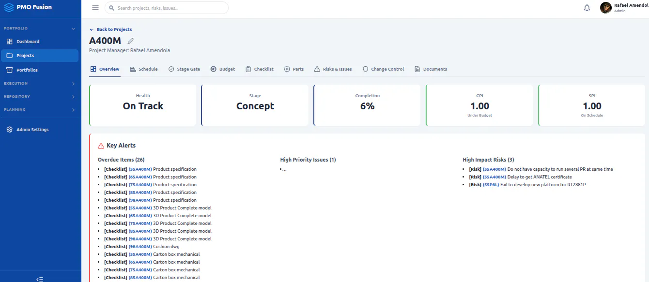The image size is (649, 282).
Task: Switch to the Documents tab
Action: click(x=431, y=69)
